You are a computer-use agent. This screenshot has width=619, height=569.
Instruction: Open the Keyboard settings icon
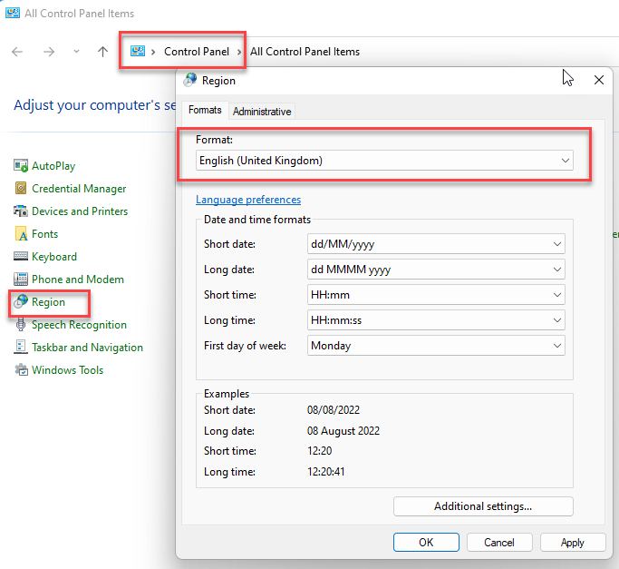tap(22, 257)
